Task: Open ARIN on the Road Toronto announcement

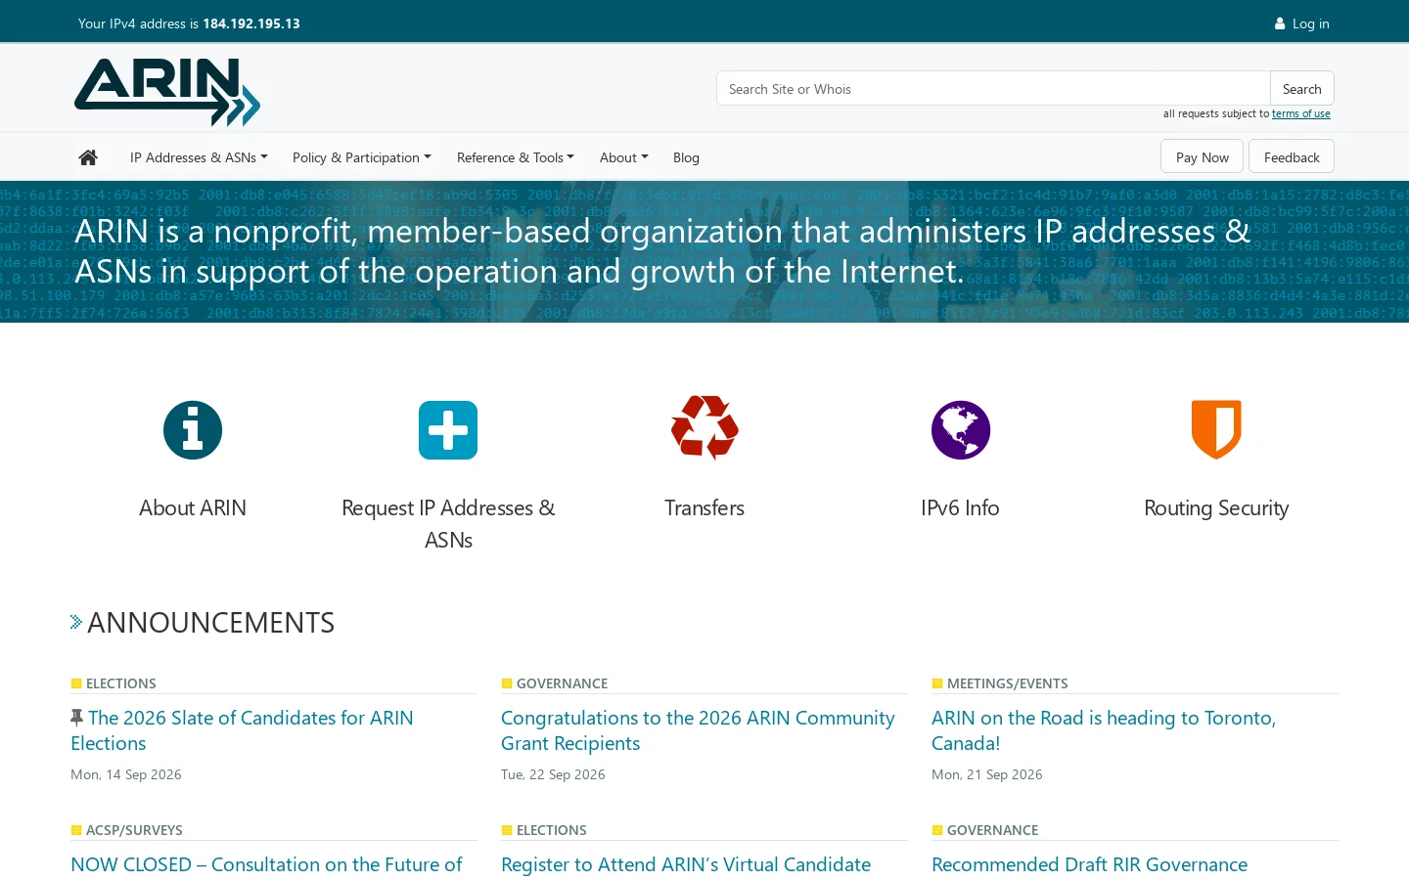Action: [1104, 730]
